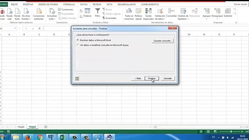Toggle the Filtro funnel
249x140 pixels.
click(98, 13)
